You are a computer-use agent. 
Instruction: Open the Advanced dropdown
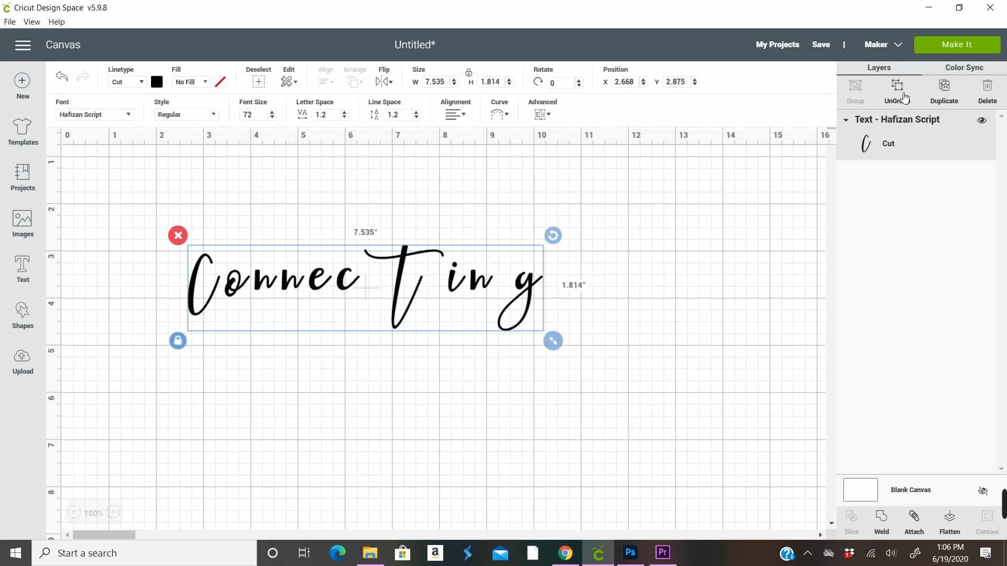coord(542,114)
